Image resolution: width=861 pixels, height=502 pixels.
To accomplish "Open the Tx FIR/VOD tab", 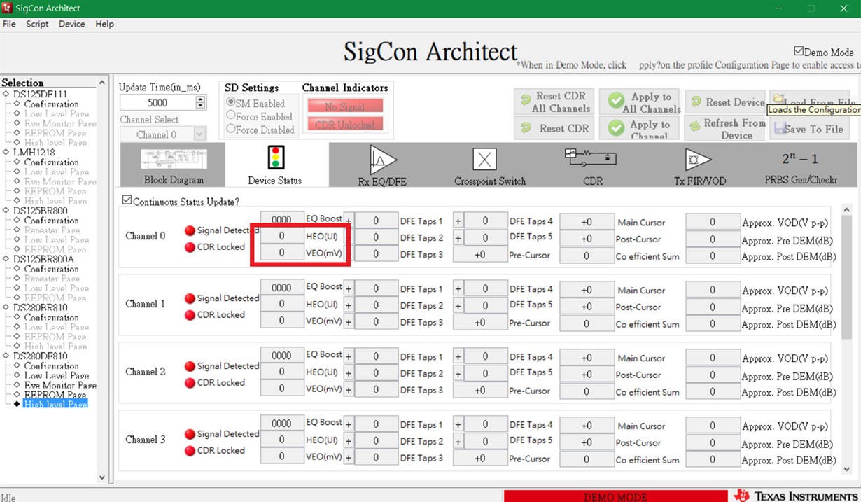I will pyautogui.click(x=699, y=165).
